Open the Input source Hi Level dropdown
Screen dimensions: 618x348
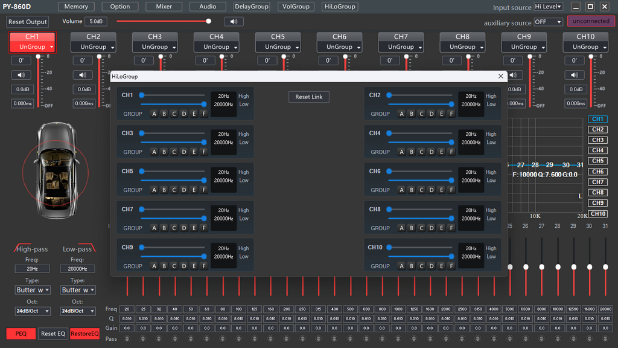[x=548, y=7]
